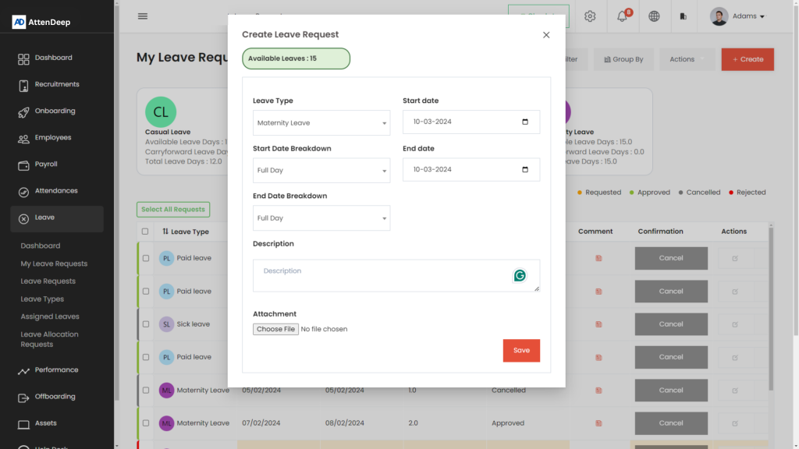
Task: Open the Leave Type dropdown
Action: pyautogui.click(x=321, y=123)
